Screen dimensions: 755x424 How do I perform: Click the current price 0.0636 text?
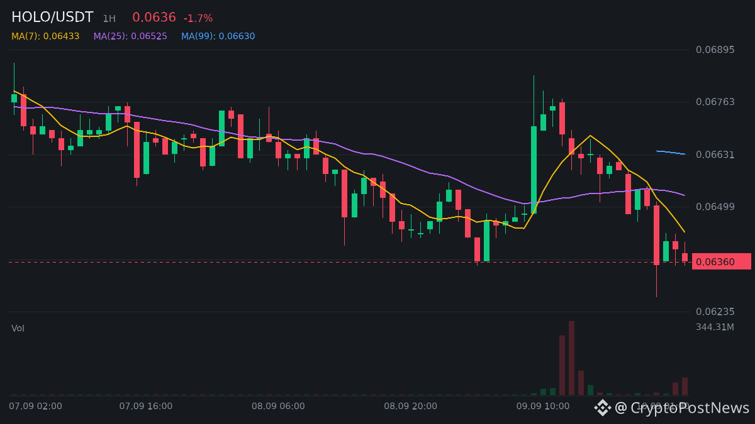click(154, 18)
